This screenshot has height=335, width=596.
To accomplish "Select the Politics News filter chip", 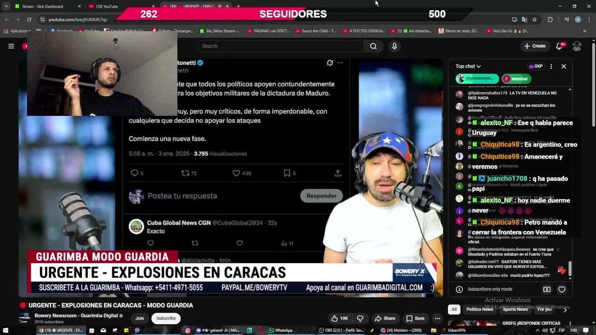I will pyautogui.click(x=479, y=309).
